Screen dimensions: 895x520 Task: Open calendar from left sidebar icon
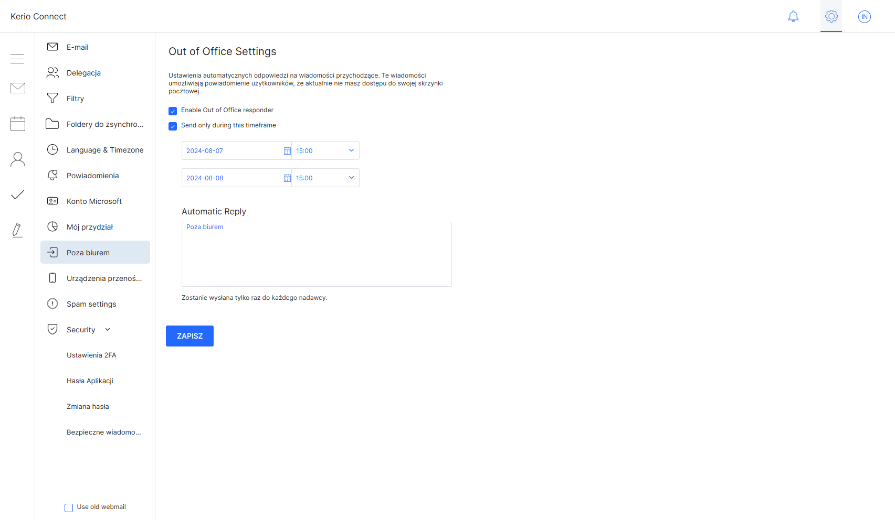18,124
